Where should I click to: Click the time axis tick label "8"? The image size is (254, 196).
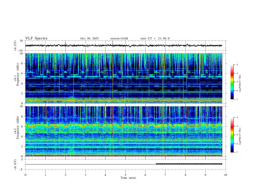185,175
